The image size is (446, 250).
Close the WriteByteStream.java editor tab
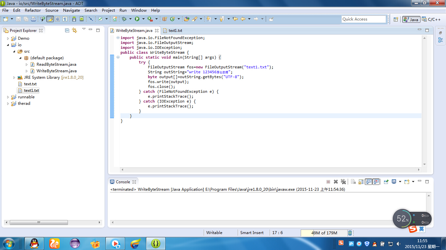pyautogui.click(x=156, y=31)
